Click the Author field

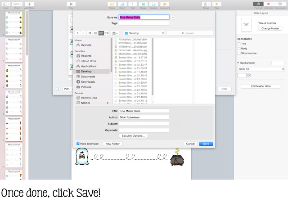[x=144, y=117]
